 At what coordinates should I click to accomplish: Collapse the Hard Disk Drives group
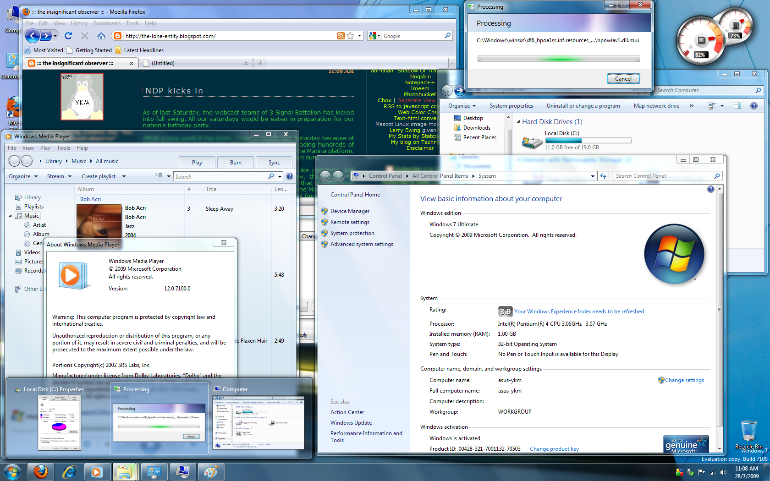tap(518, 122)
